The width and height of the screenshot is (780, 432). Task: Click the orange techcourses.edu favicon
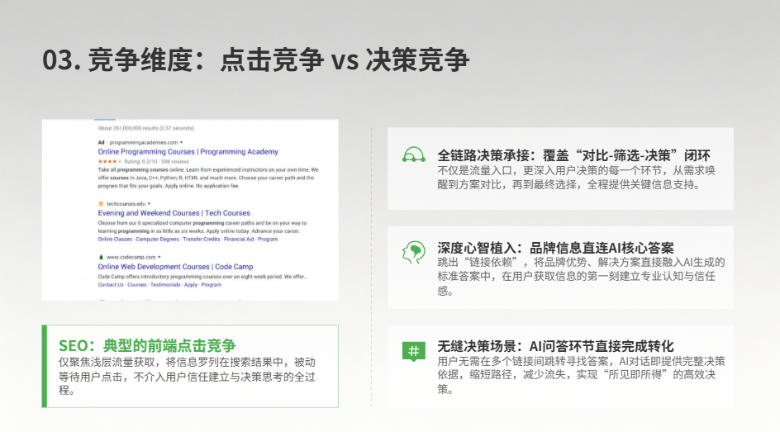101,203
